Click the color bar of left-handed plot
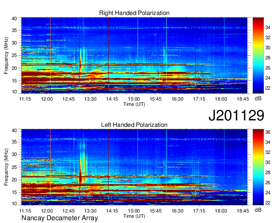This screenshot has height=223, width=275. pyautogui.click(x=258, y=167)
